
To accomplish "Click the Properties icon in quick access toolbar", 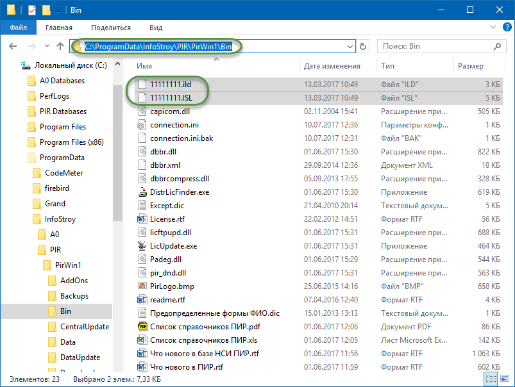I will click(x=31, y=9).
